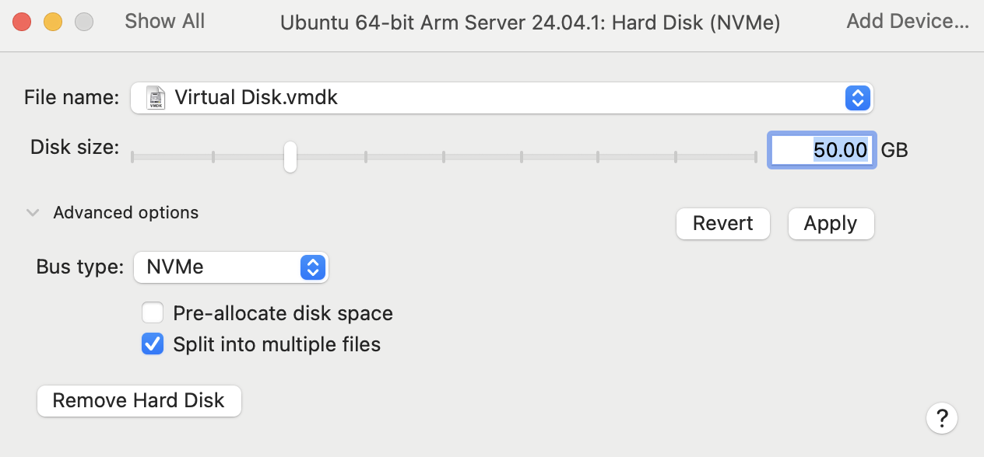The width and height of the screenshot is (984, 457).
Task: Click the yellow minimize window button
Action: [x=53, y=22]
